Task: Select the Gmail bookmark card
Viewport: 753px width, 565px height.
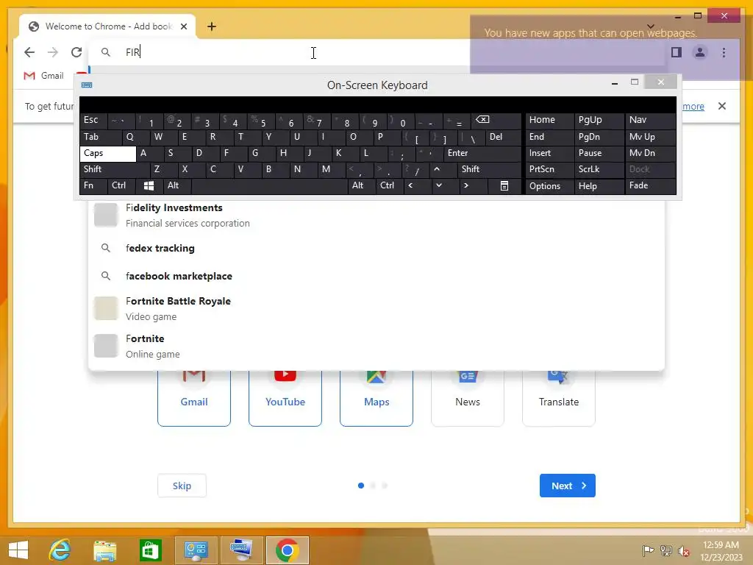Action: (x=194, y=398)
